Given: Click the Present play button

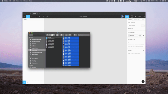Looking at the screenshot, I should coord(132,16).
